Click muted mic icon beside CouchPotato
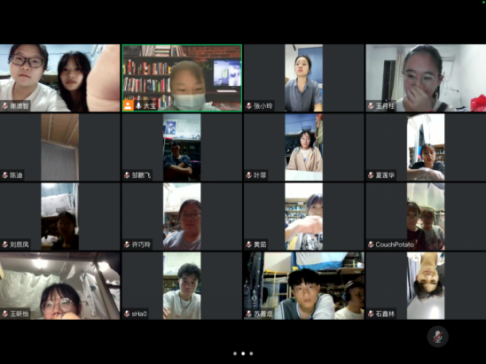 click(x=371, y=244)
